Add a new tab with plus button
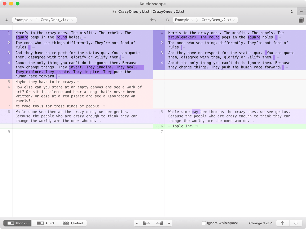The image size is (306, 229). [301, 11]
